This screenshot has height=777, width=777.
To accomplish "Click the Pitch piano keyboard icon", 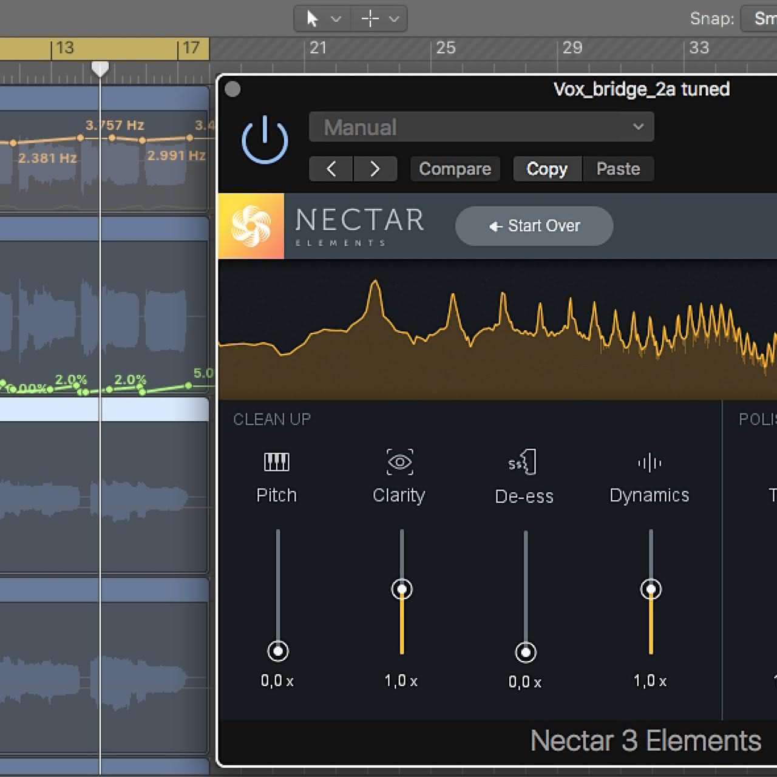I will pos(277,462).
